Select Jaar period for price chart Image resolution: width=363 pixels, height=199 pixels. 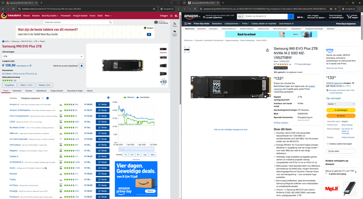tap(145, 154)
